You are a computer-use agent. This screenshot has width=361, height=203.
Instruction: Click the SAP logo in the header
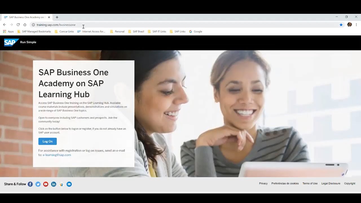[11, 42]
